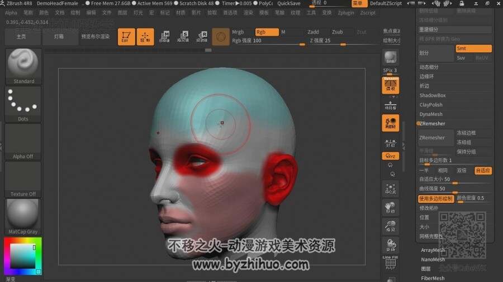This screenshot has height=282, width=503.
Task: Open the 灯箱 LightBox button
Action: pos(59,37)
